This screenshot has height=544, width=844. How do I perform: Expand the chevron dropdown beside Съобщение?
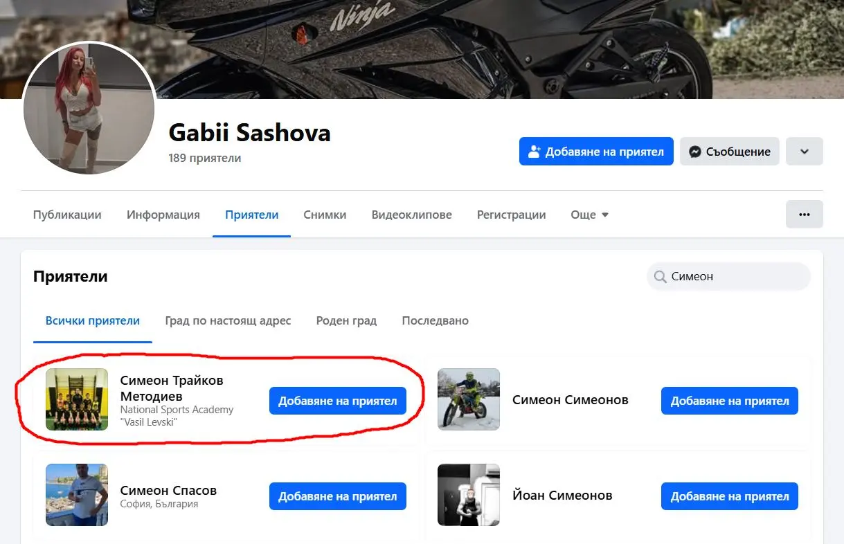tap(804, 152)
